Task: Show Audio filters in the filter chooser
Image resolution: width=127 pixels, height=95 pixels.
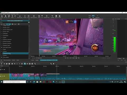Action: (x=14, y=24)
